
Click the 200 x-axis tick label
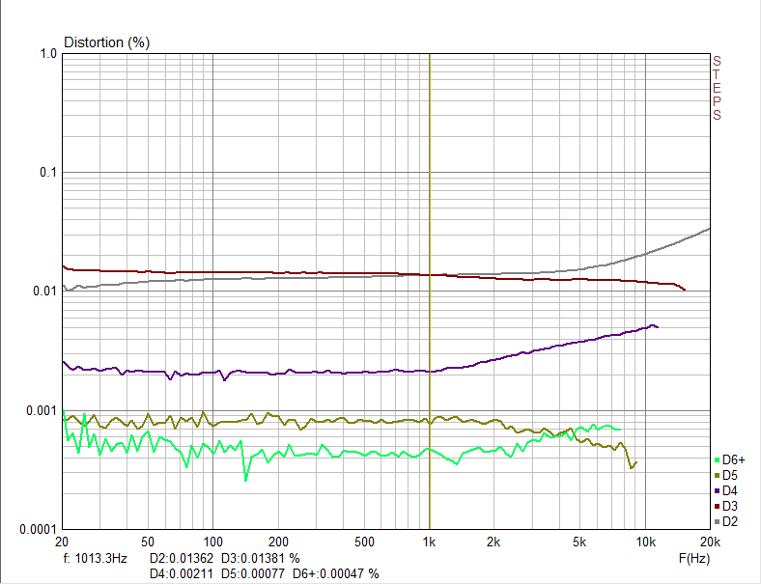click(x=278, y=542)
